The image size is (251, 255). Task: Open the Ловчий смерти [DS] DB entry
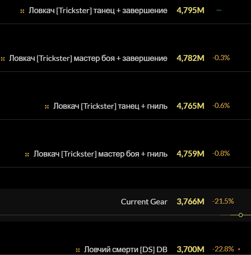(125, 249)
